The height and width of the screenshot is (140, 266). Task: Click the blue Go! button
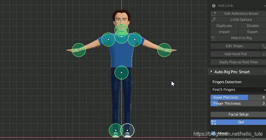238,122
